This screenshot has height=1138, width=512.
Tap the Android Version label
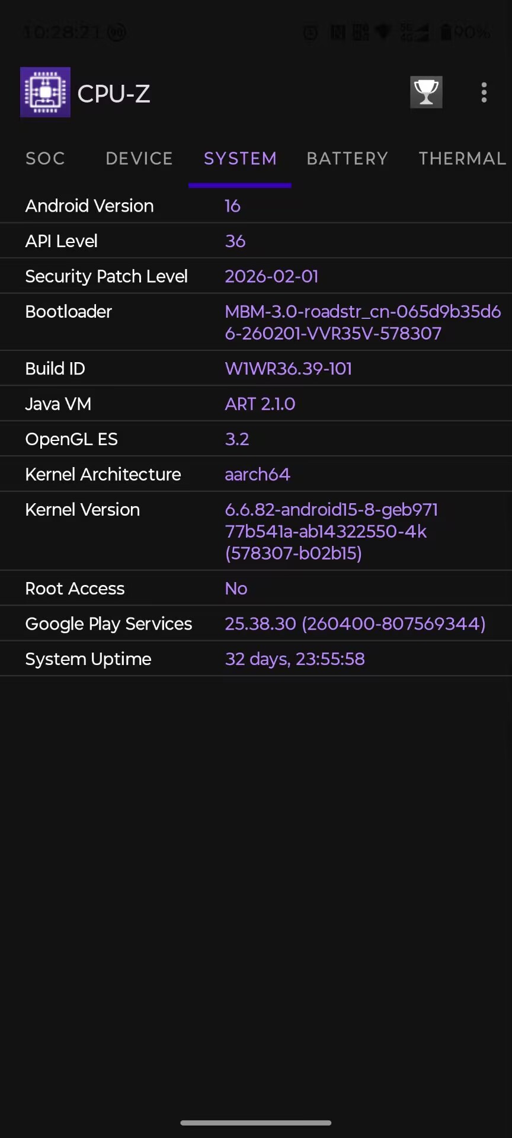(89, 206)
